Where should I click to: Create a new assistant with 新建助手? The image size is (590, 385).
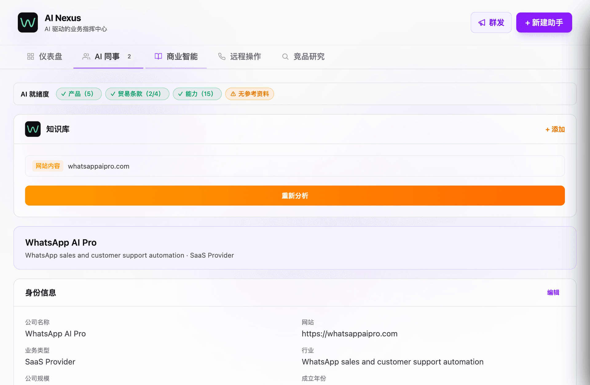click(x=544, y=22)
